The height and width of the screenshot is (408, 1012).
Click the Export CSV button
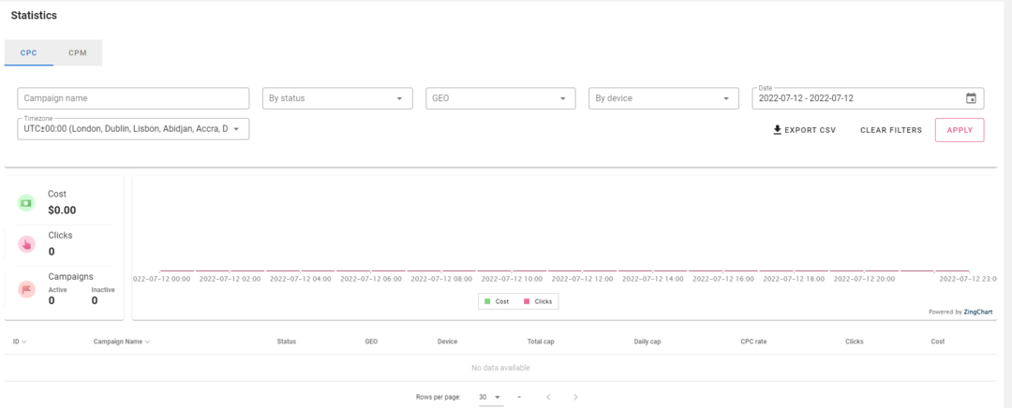(804, 130)
